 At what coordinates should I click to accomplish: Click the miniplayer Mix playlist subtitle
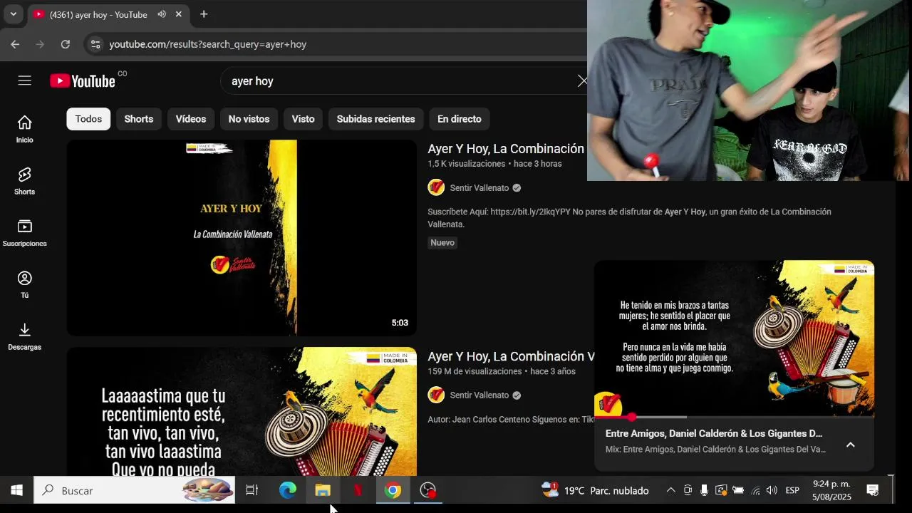tap(715, 450)
